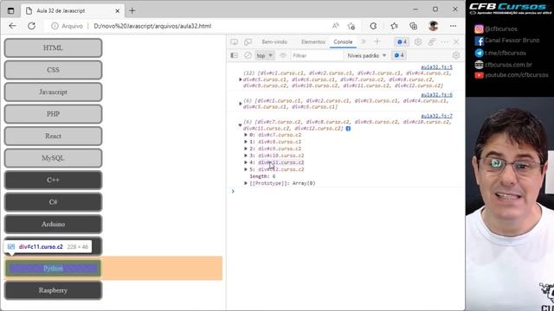Open source link aula32.js:5
Image resolution: width=554 pixels, height=311 pixels.
[436, 67]
